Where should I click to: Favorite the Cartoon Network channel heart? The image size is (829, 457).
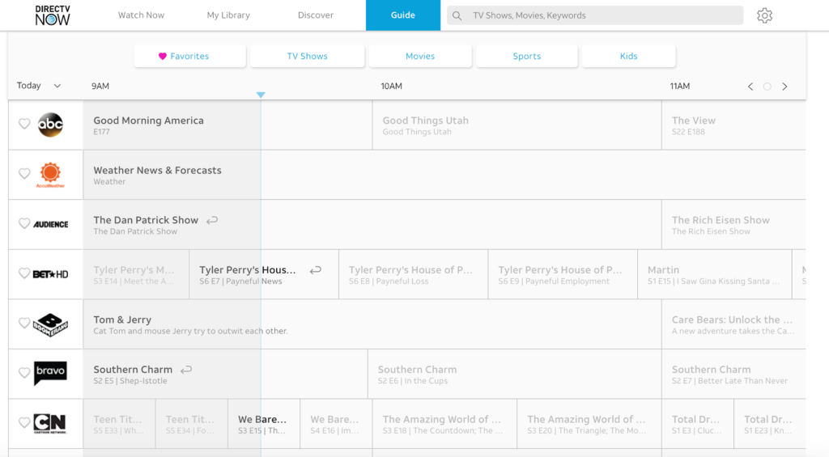point(24,423)
